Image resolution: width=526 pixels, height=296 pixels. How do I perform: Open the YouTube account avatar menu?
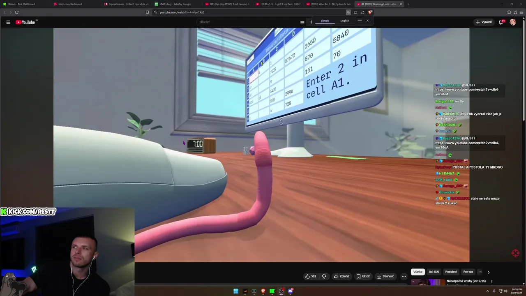pos(512,22)
